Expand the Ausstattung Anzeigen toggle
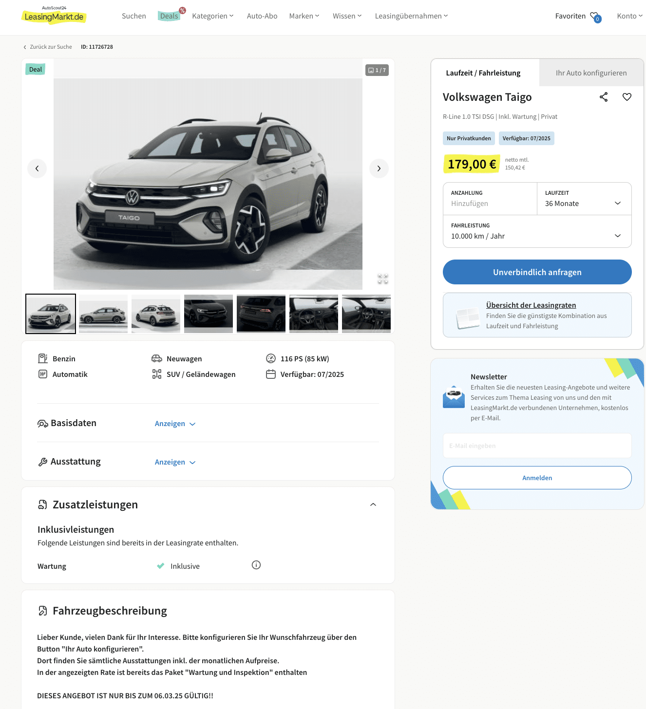 [x=175, y=462]
